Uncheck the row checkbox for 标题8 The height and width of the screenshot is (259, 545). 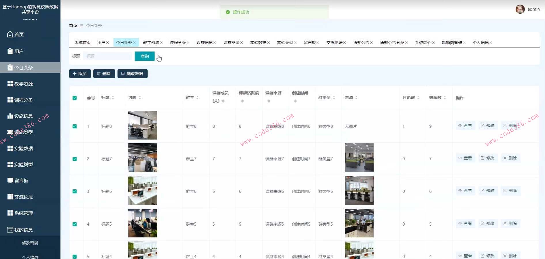[75, 126]
